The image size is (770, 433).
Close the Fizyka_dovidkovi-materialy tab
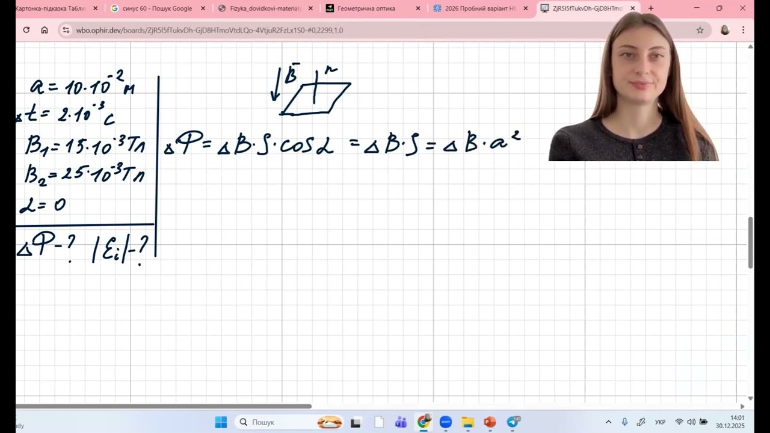(310, 8)
